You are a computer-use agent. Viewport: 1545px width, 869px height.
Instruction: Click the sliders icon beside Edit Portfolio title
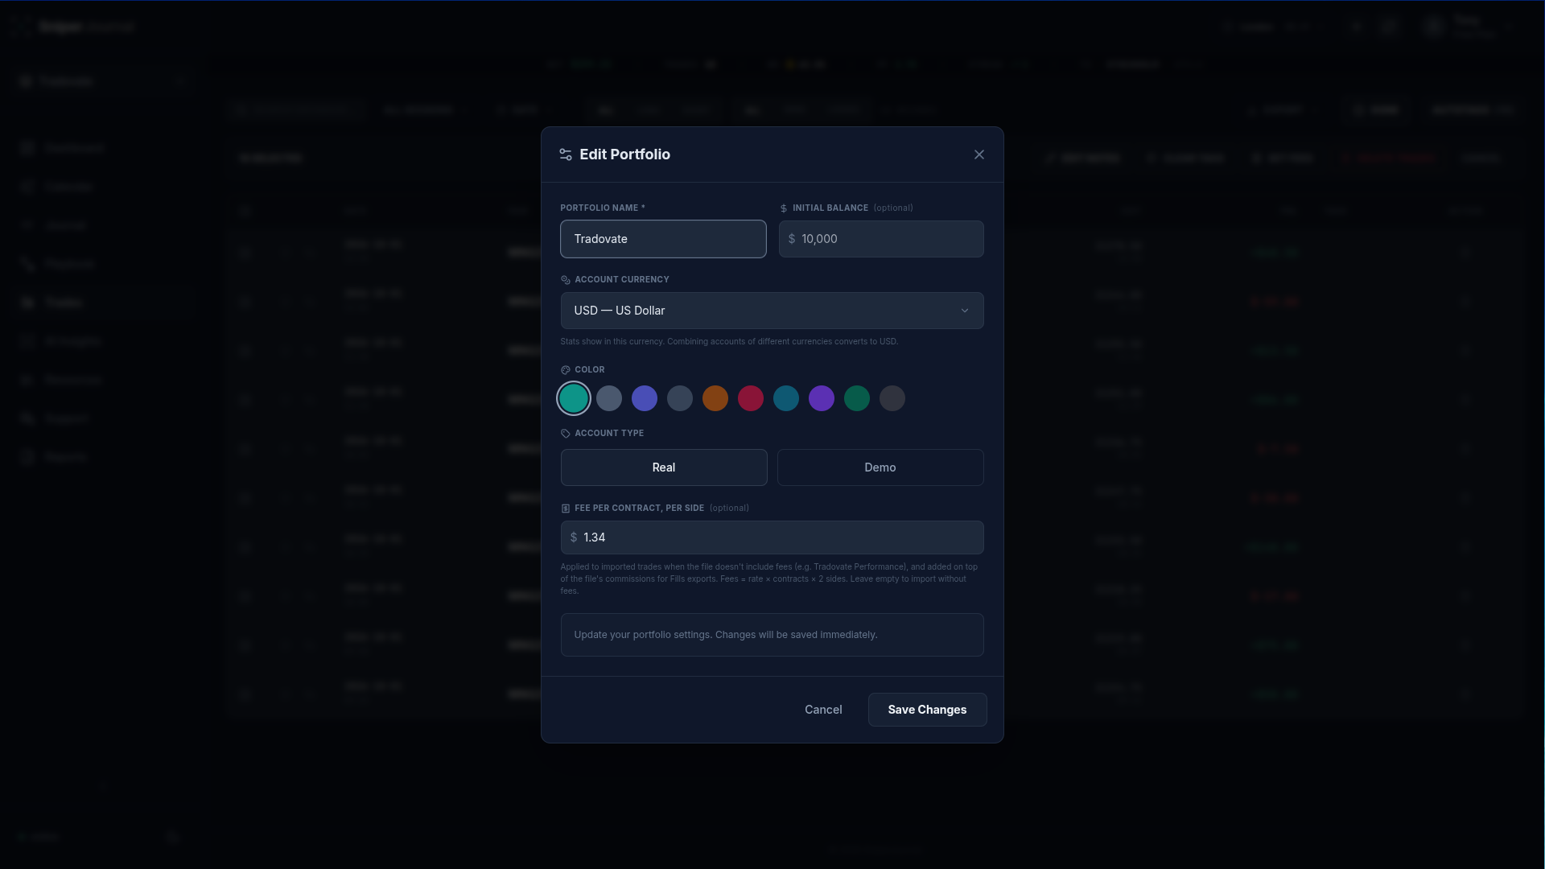(566, 154)
